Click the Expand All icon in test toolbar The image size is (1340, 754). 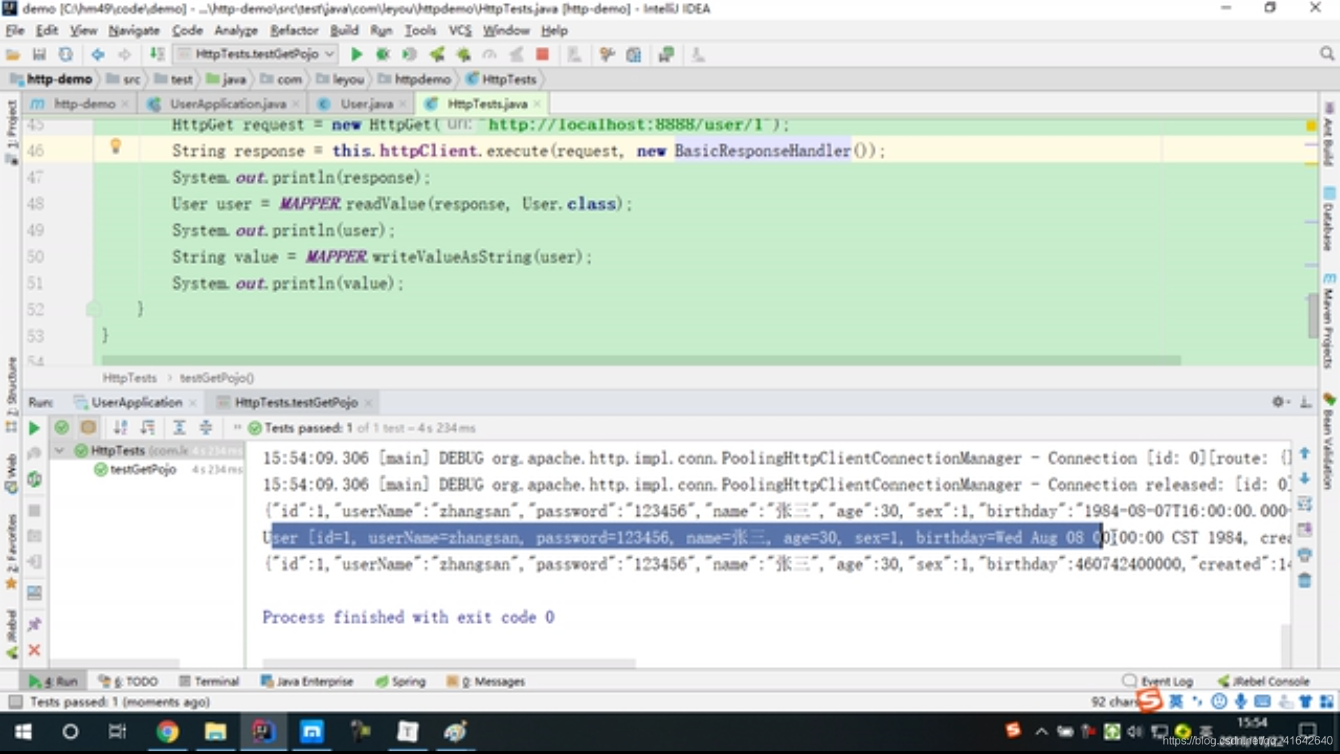(x=179, y=427)
